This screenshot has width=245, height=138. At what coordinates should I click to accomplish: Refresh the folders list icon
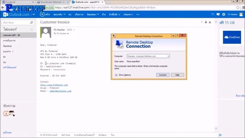[x=32, y=30]
